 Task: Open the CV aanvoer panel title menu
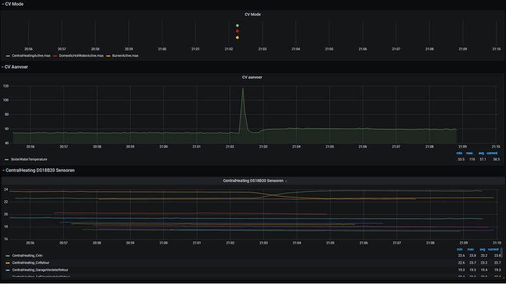(x=252, y=77)
